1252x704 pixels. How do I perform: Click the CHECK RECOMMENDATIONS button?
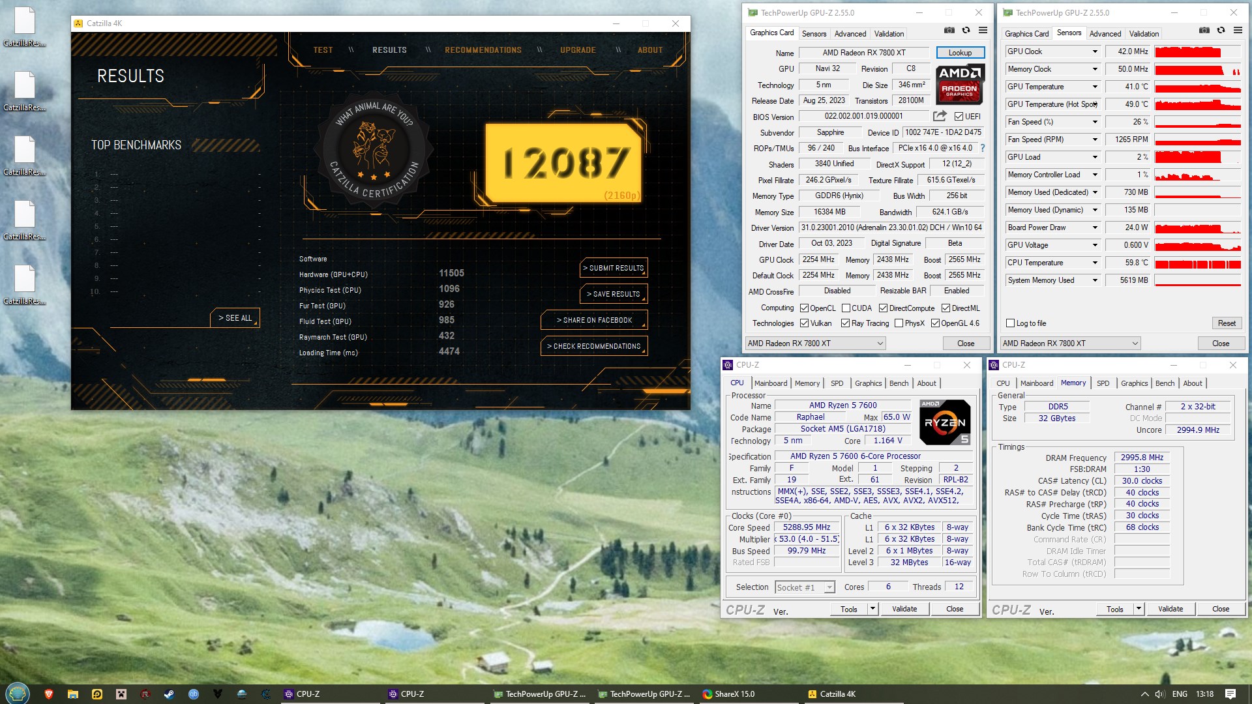(x=594, y=346)
